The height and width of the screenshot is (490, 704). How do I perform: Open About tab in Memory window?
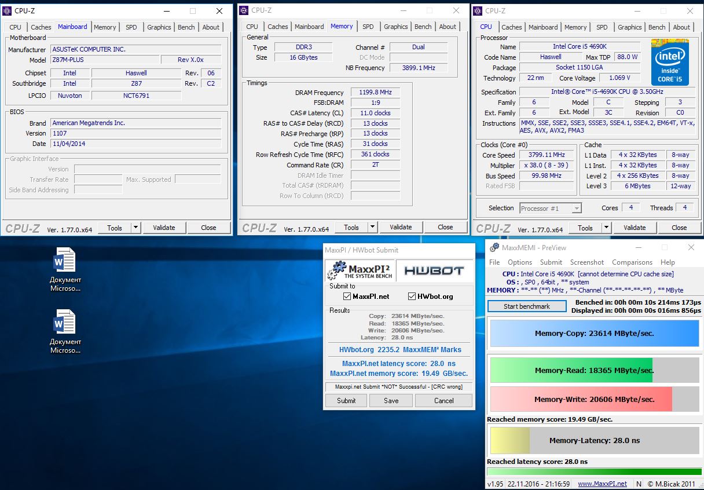tap(448, 27)
